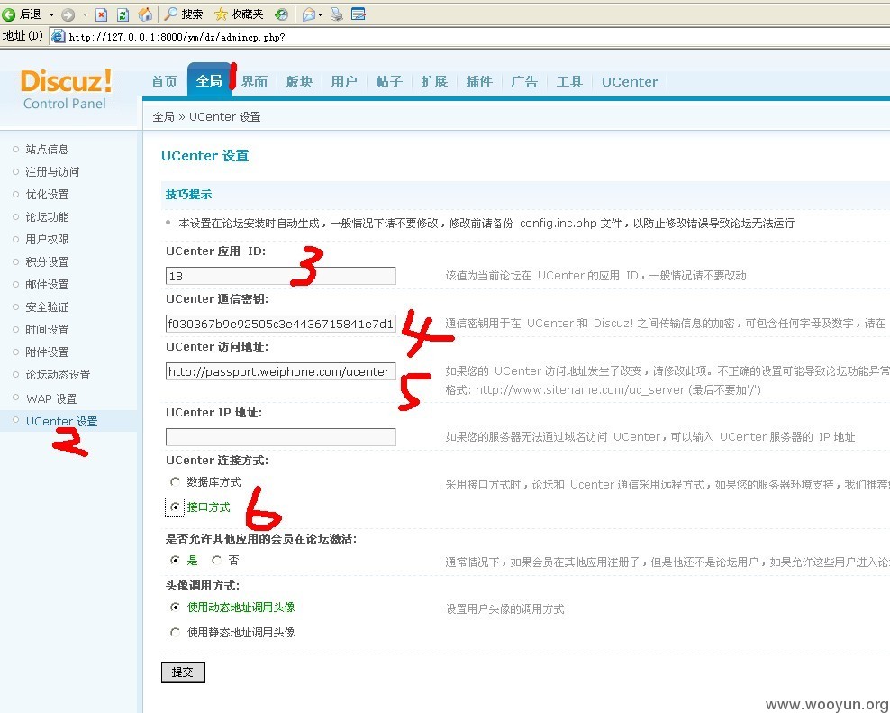Select 数据库方式 radio button
Image resolution: width=890 pixels, height=713 pixels.
click(175, 482)
